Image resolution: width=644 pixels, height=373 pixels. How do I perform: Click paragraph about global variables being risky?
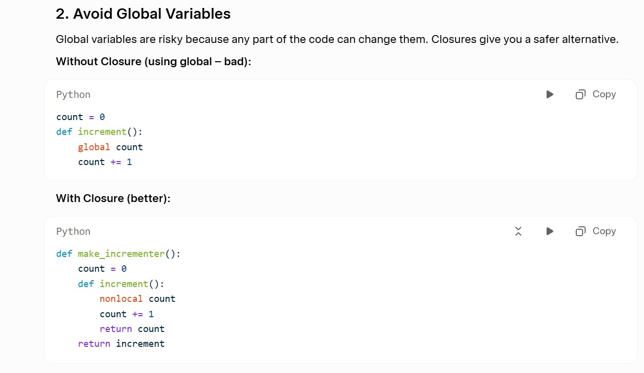(337, 40)
